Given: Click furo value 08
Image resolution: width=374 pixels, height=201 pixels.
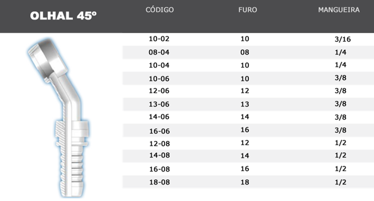Looking at the screenshot, I should [245, 53].
